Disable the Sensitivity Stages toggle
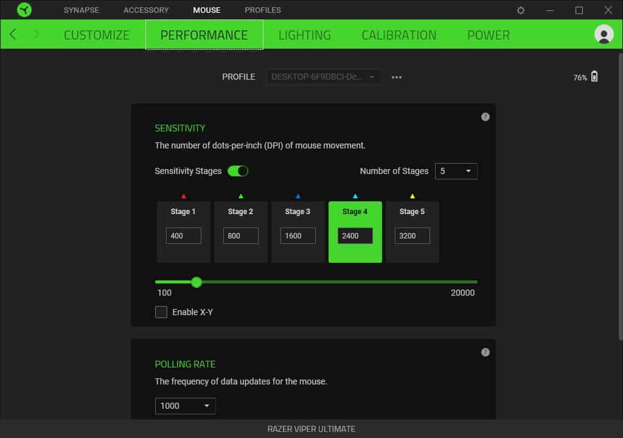The height and width of the screenshot is (438, 623). coord(238,171)
